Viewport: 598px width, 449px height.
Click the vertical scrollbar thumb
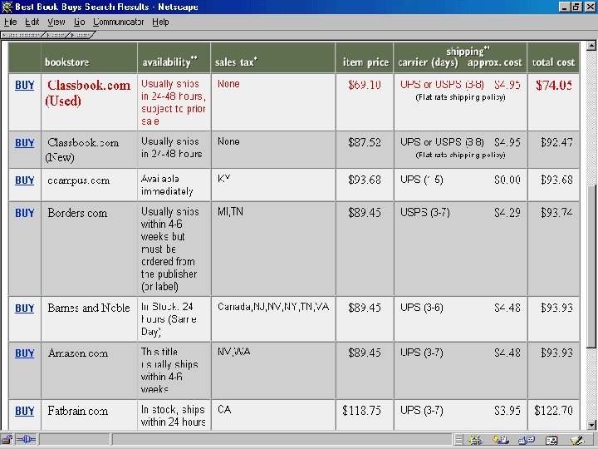(x=591, y=266)
